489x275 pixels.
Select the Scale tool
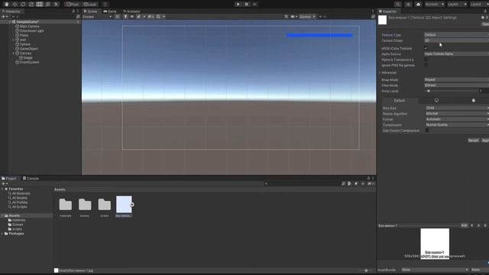click(x=31, y=5)
